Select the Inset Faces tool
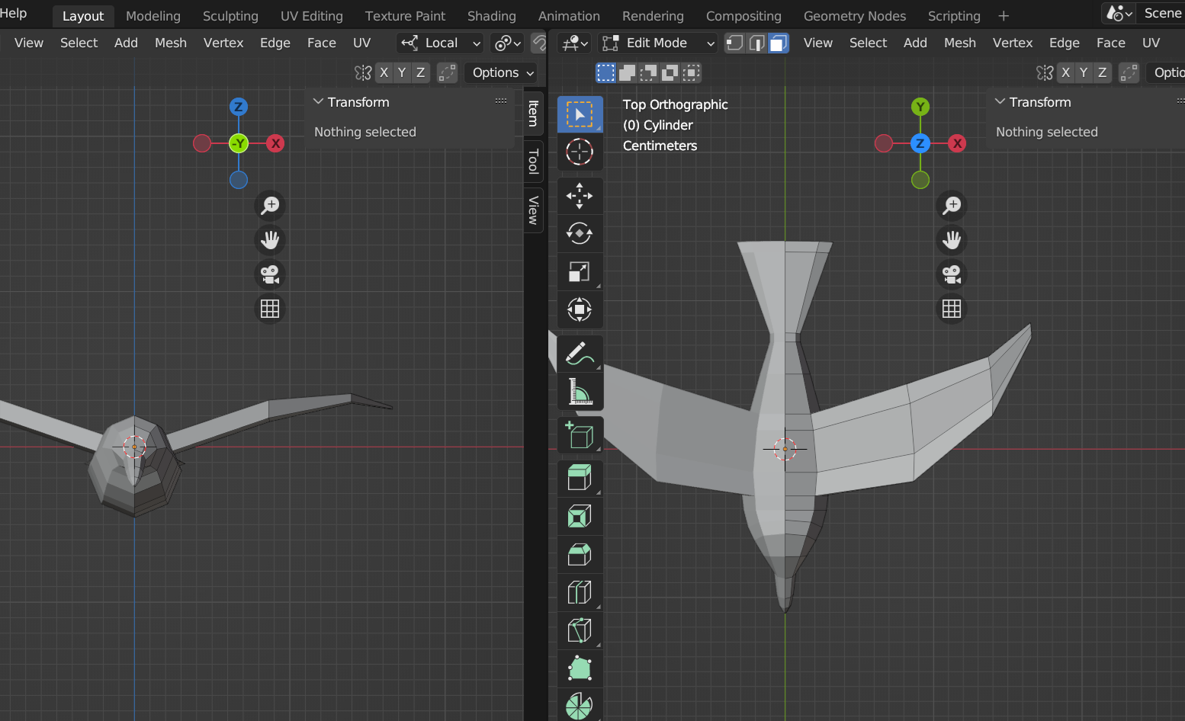The width and height of the screenshot is (1185, 721). pyautogui.click(x=580, y=516)
